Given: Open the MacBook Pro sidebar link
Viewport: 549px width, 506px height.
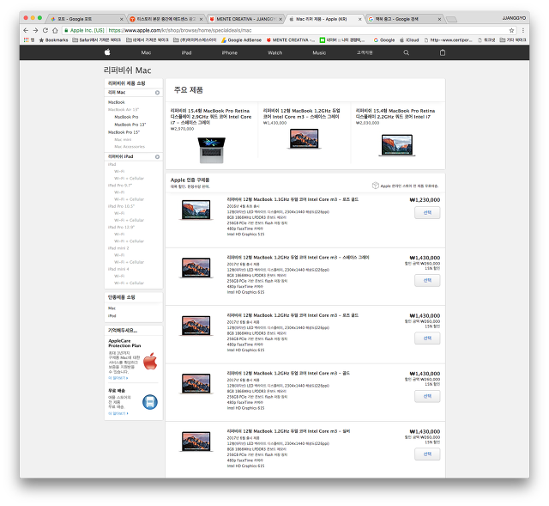Looking at the screenshot, I should (x=126, y=117).
